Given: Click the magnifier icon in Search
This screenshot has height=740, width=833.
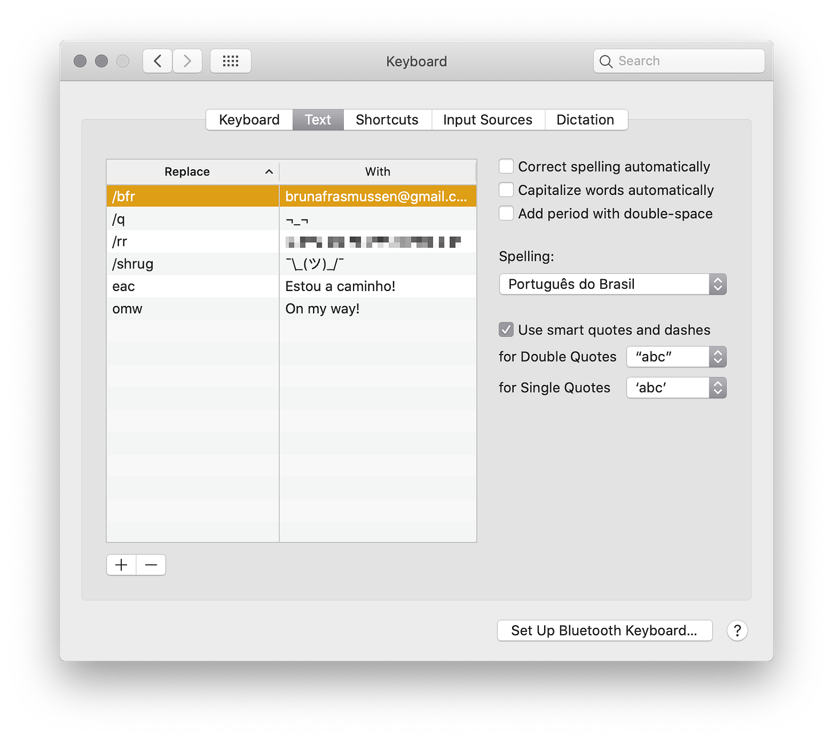Looking at the screenshot, I should 606,61.
